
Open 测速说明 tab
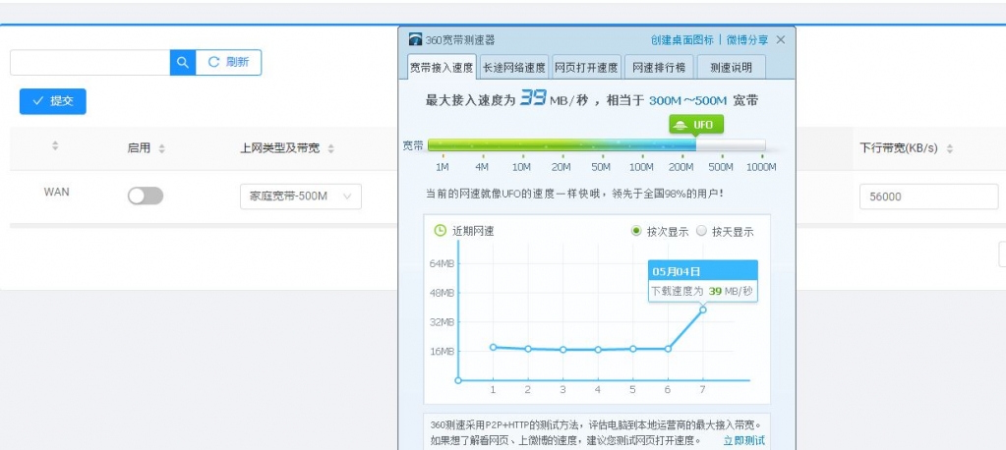click(x=732, y=68)
